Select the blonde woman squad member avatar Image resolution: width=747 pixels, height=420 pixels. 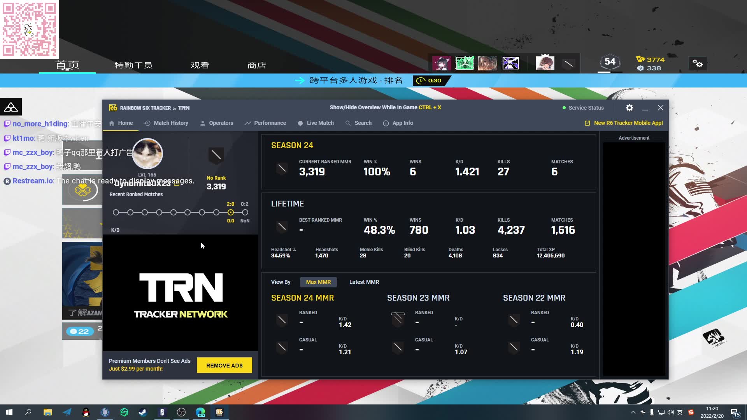pos(487,63)
